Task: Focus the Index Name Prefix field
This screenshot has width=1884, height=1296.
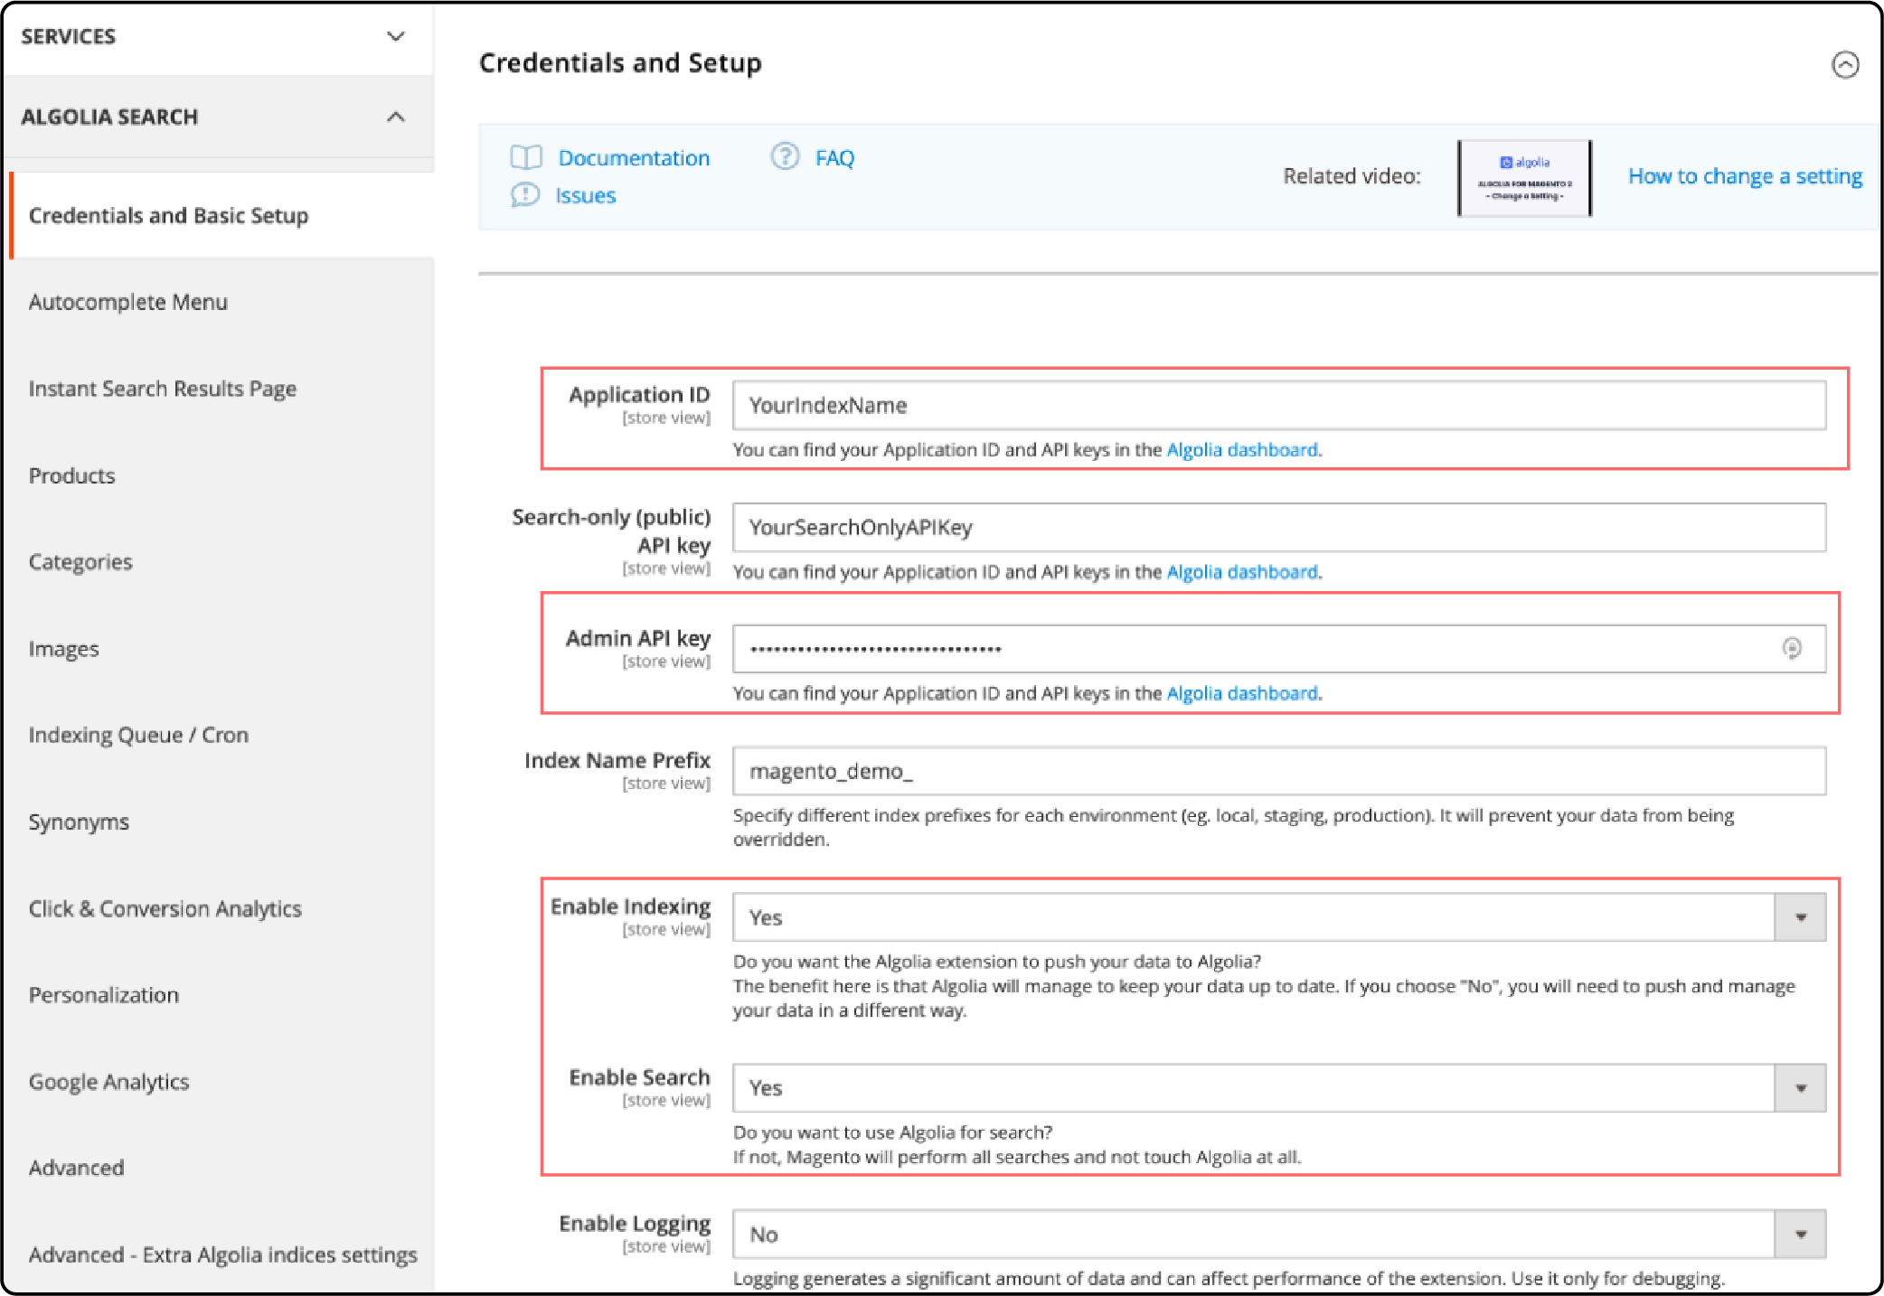Action: point(1278,771)
